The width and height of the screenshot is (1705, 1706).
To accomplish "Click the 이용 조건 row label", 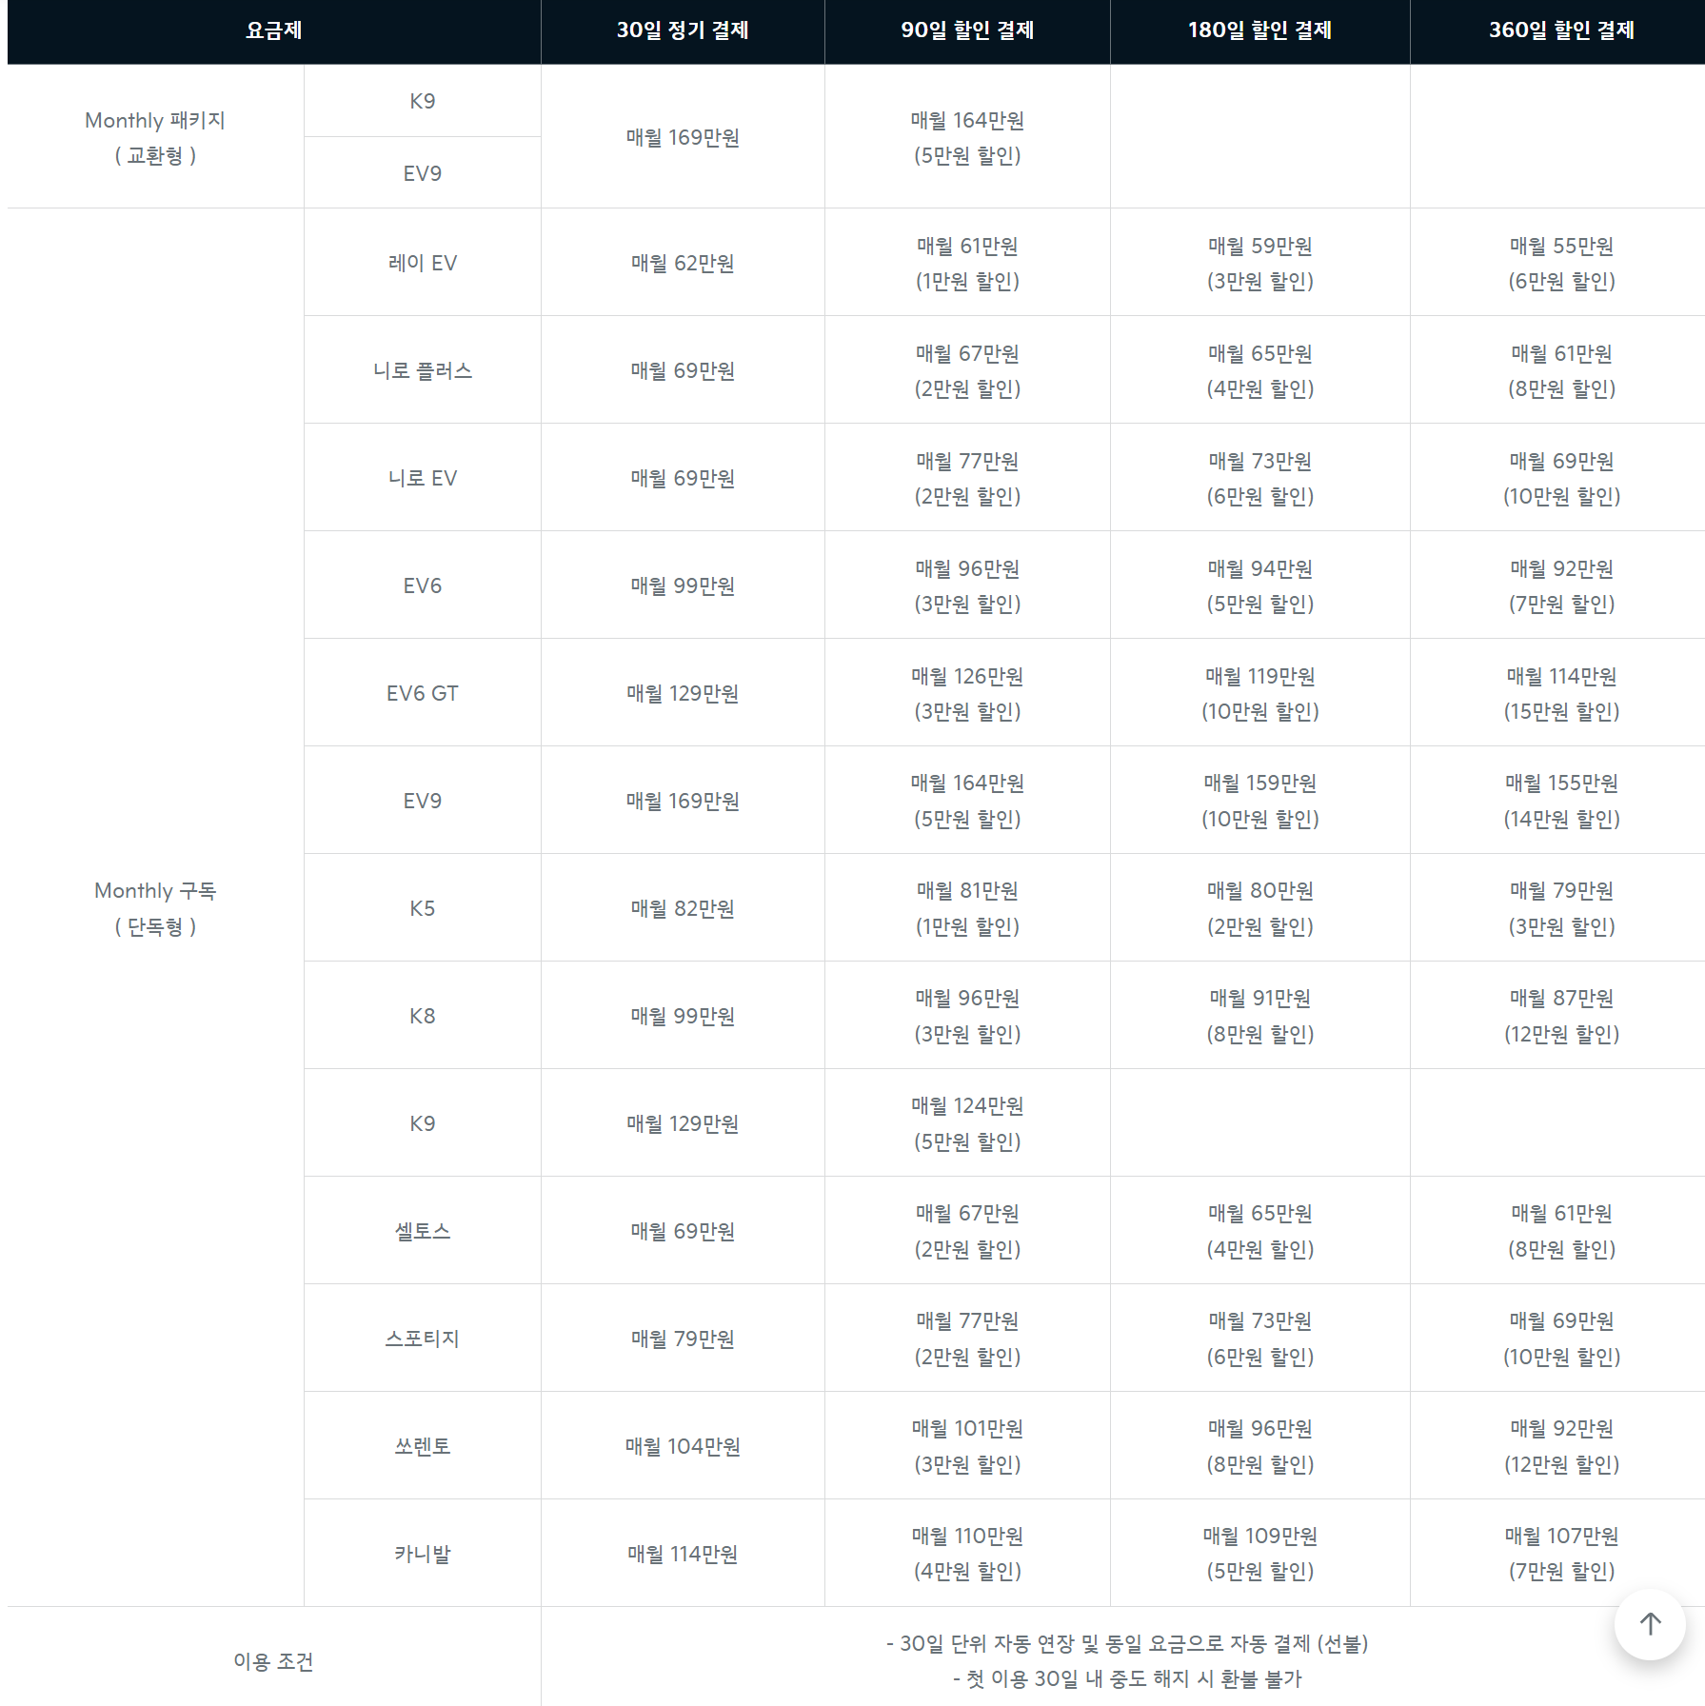I will 274,1661.
